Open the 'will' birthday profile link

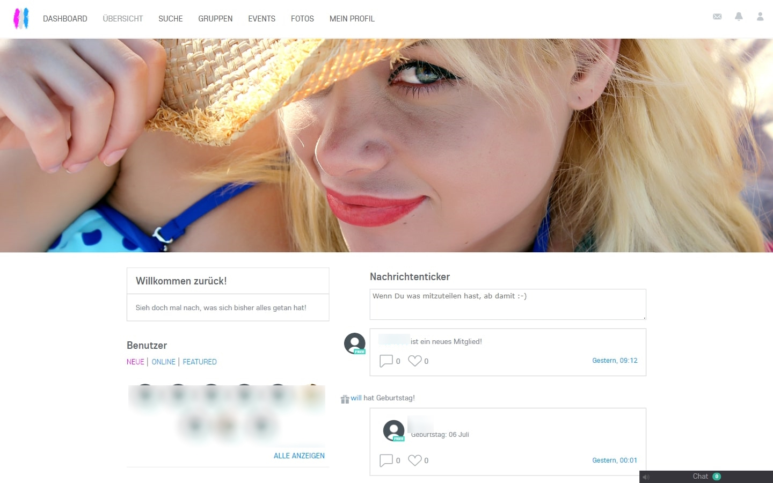[356, 398]
